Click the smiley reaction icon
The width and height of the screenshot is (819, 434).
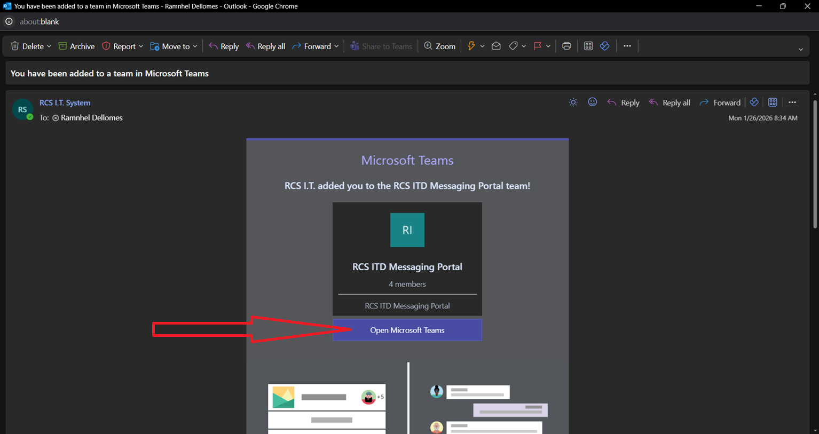pyautogui.click(x=593, y=102)
